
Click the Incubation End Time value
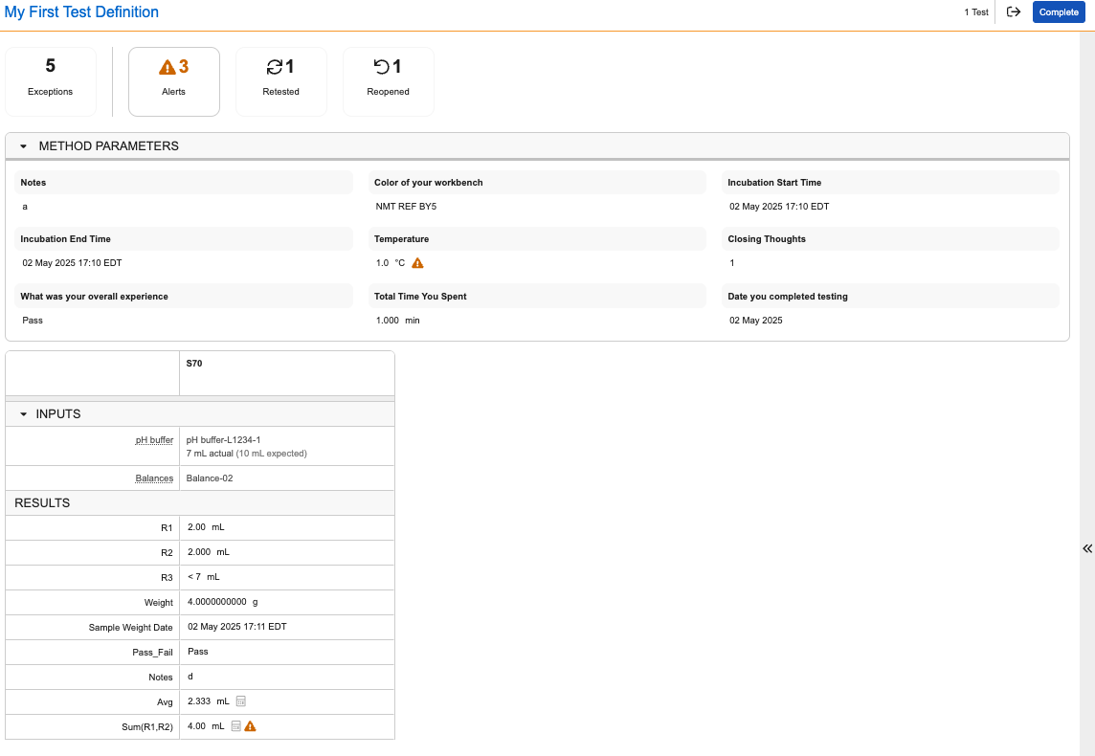pyautogui.click(x=72, y=263)
